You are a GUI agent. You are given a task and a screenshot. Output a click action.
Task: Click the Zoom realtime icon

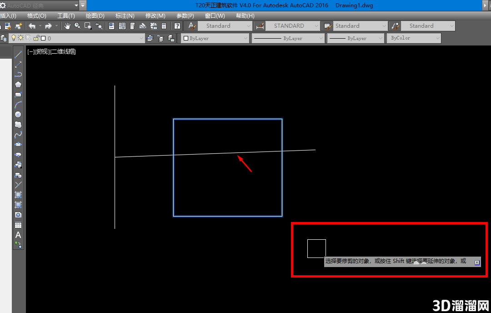[77, 26]
